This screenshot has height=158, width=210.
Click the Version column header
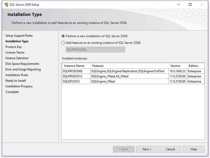(x=178, y=66)
